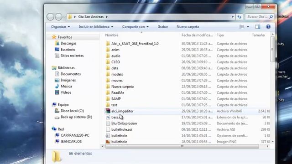The width and height of the screenshot is (292, 164).
Task: Click the Música note icon
Action: (57, 86)
